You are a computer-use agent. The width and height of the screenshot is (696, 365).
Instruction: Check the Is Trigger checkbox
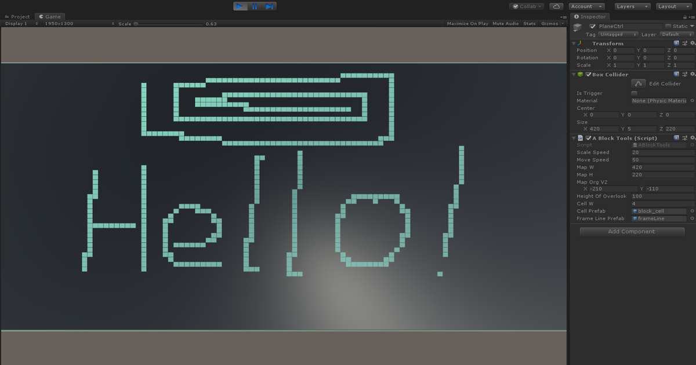[634, 93]
